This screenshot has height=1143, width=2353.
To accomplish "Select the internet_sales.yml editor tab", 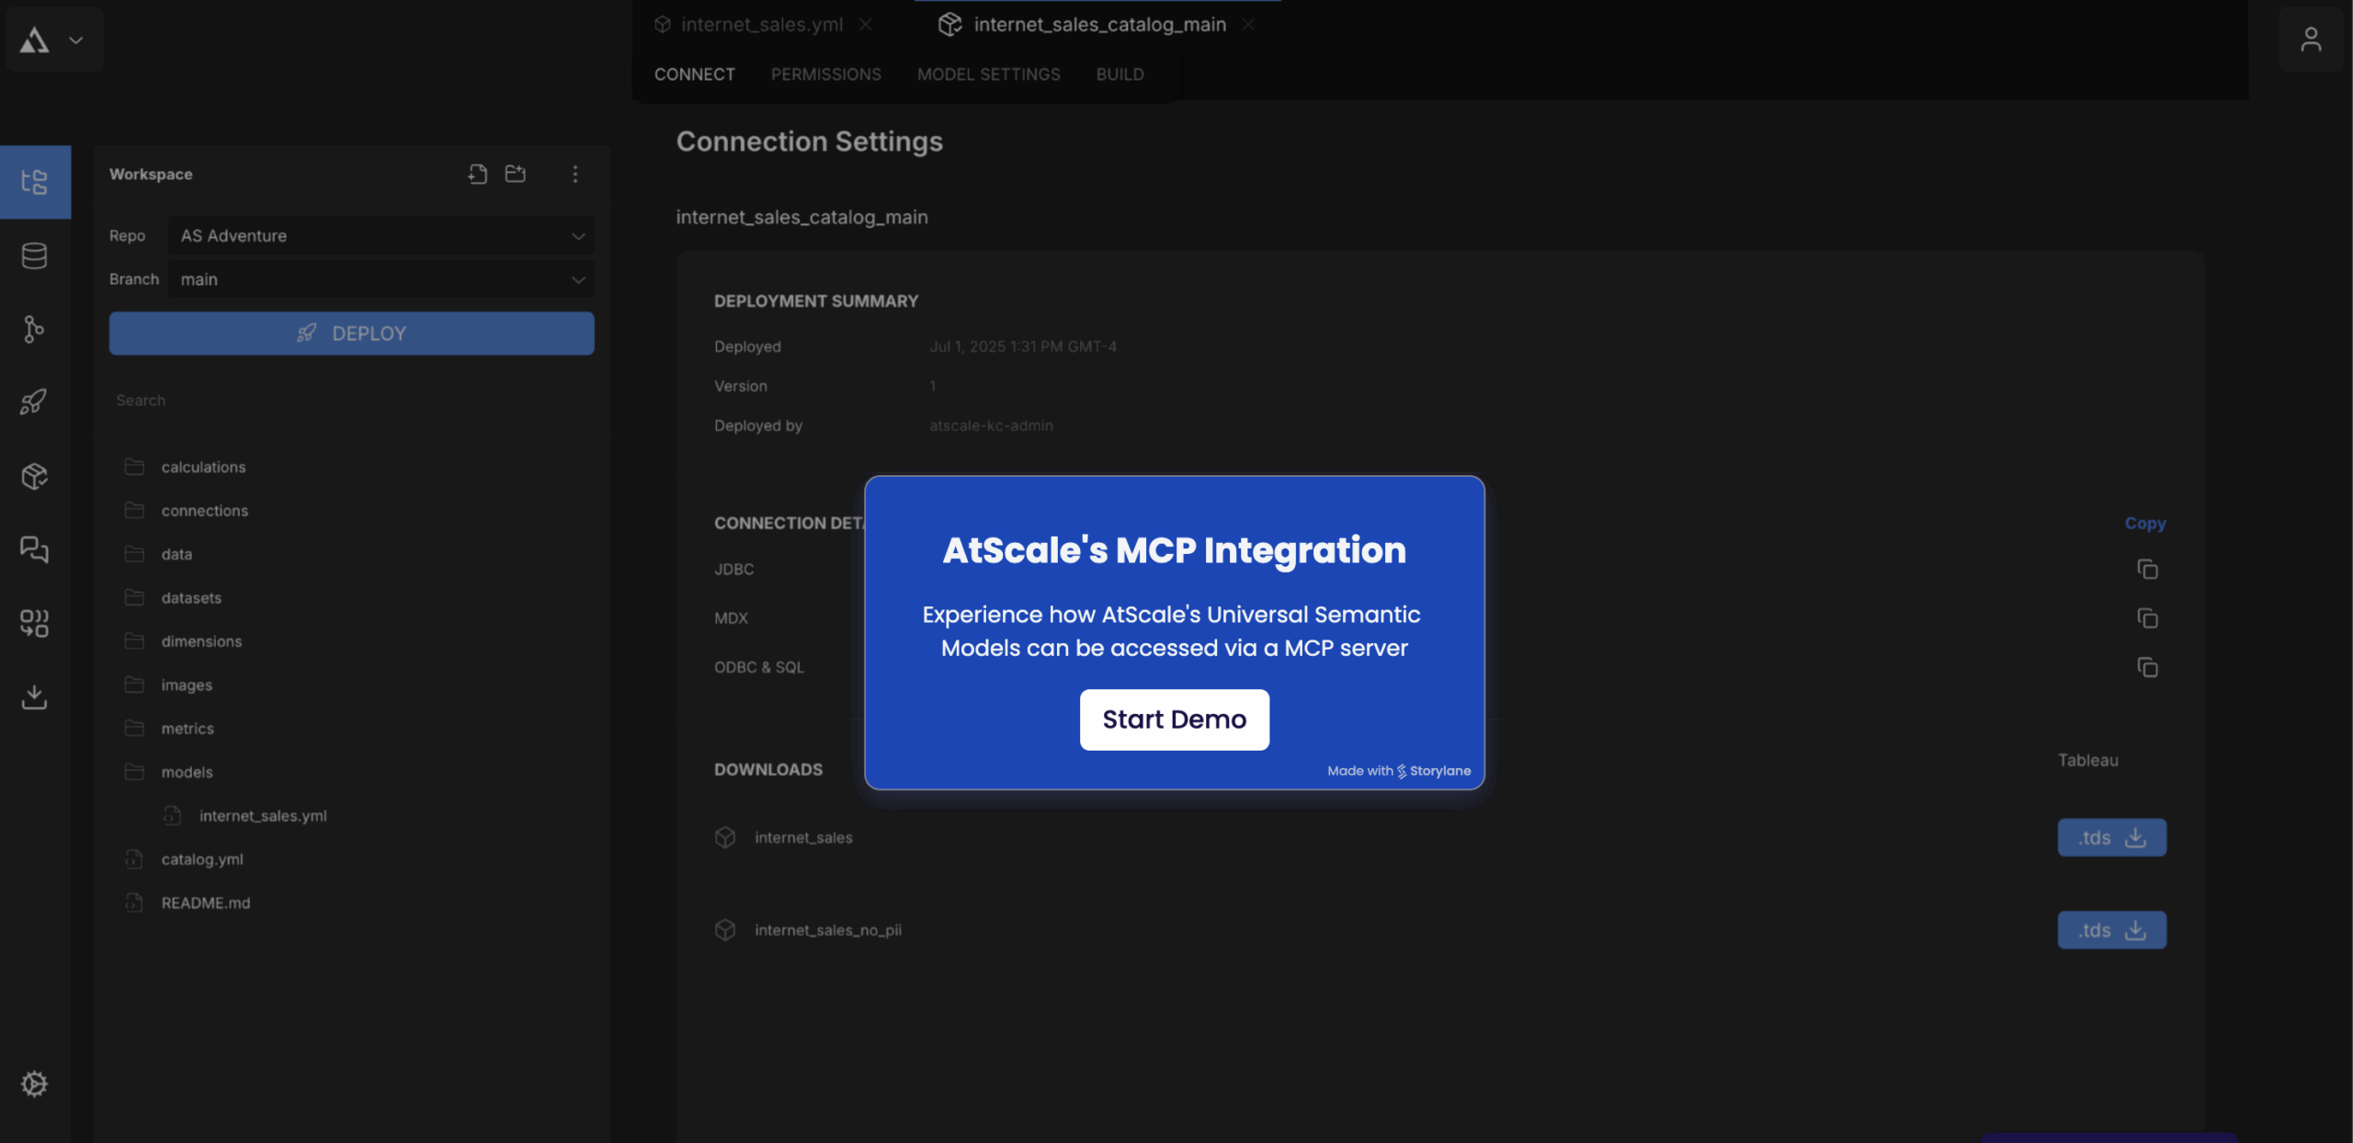I will coord(762,25).
